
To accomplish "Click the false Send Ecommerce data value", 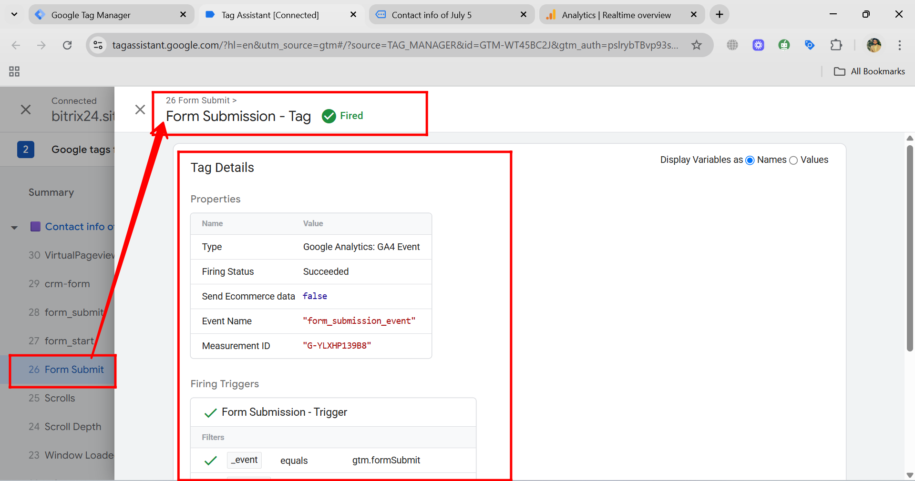I will (x=315, y=296).
